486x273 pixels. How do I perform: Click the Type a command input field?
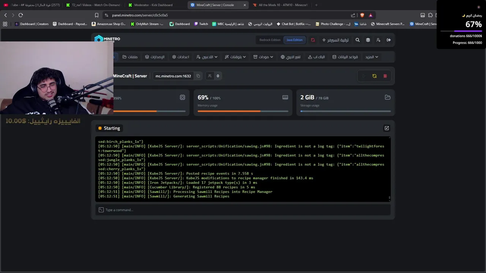[x=243, y=210]
